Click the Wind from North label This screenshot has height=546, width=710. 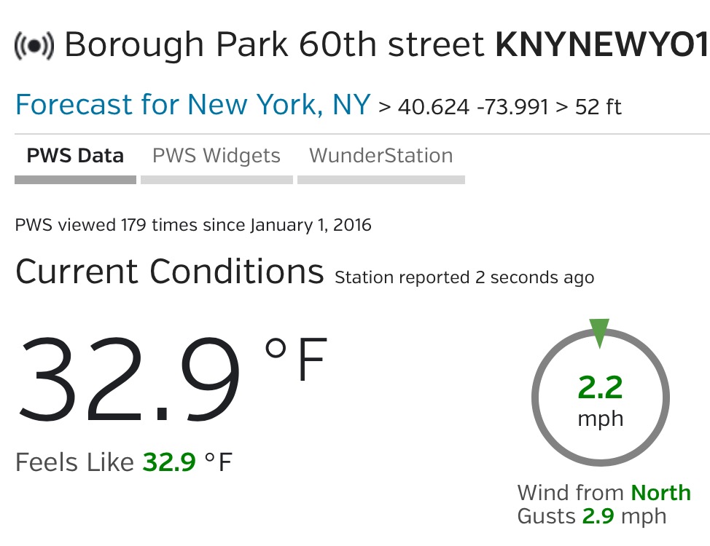604,493
